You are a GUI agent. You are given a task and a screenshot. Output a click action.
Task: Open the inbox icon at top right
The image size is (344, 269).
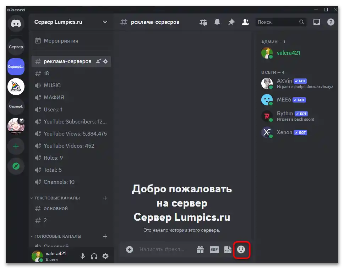(316, 22)
